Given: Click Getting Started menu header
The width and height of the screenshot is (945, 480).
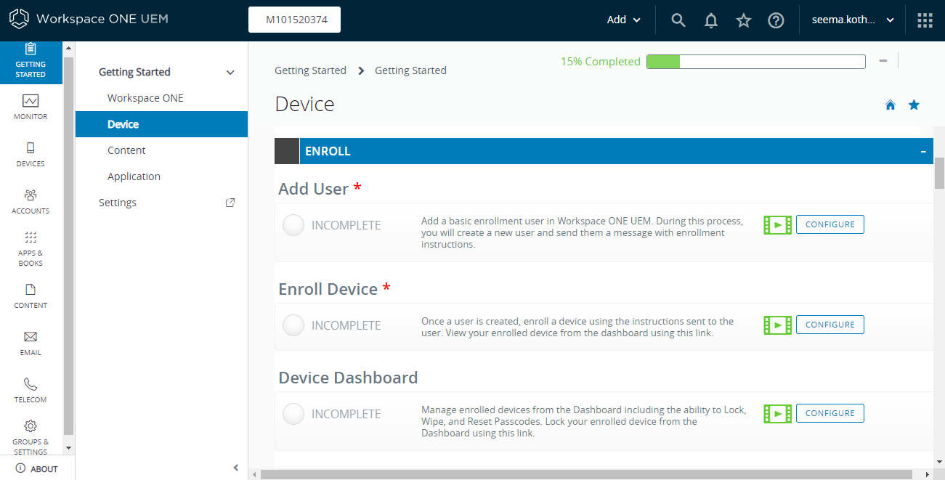Looking at the screenshot, I should [x=134, y=72].
